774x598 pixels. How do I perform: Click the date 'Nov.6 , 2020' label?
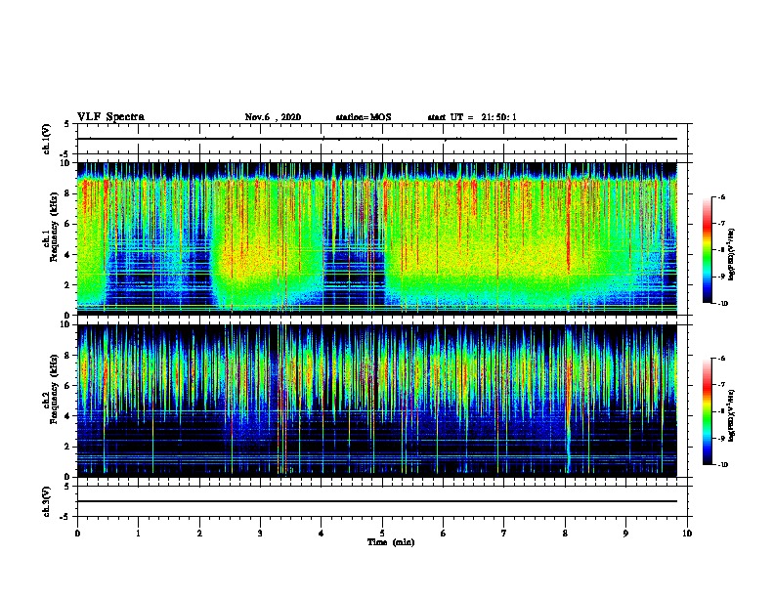(273, 117)
